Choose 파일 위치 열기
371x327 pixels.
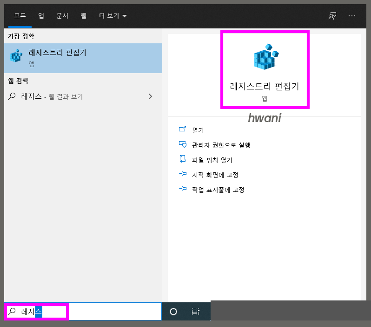(212, 160)
